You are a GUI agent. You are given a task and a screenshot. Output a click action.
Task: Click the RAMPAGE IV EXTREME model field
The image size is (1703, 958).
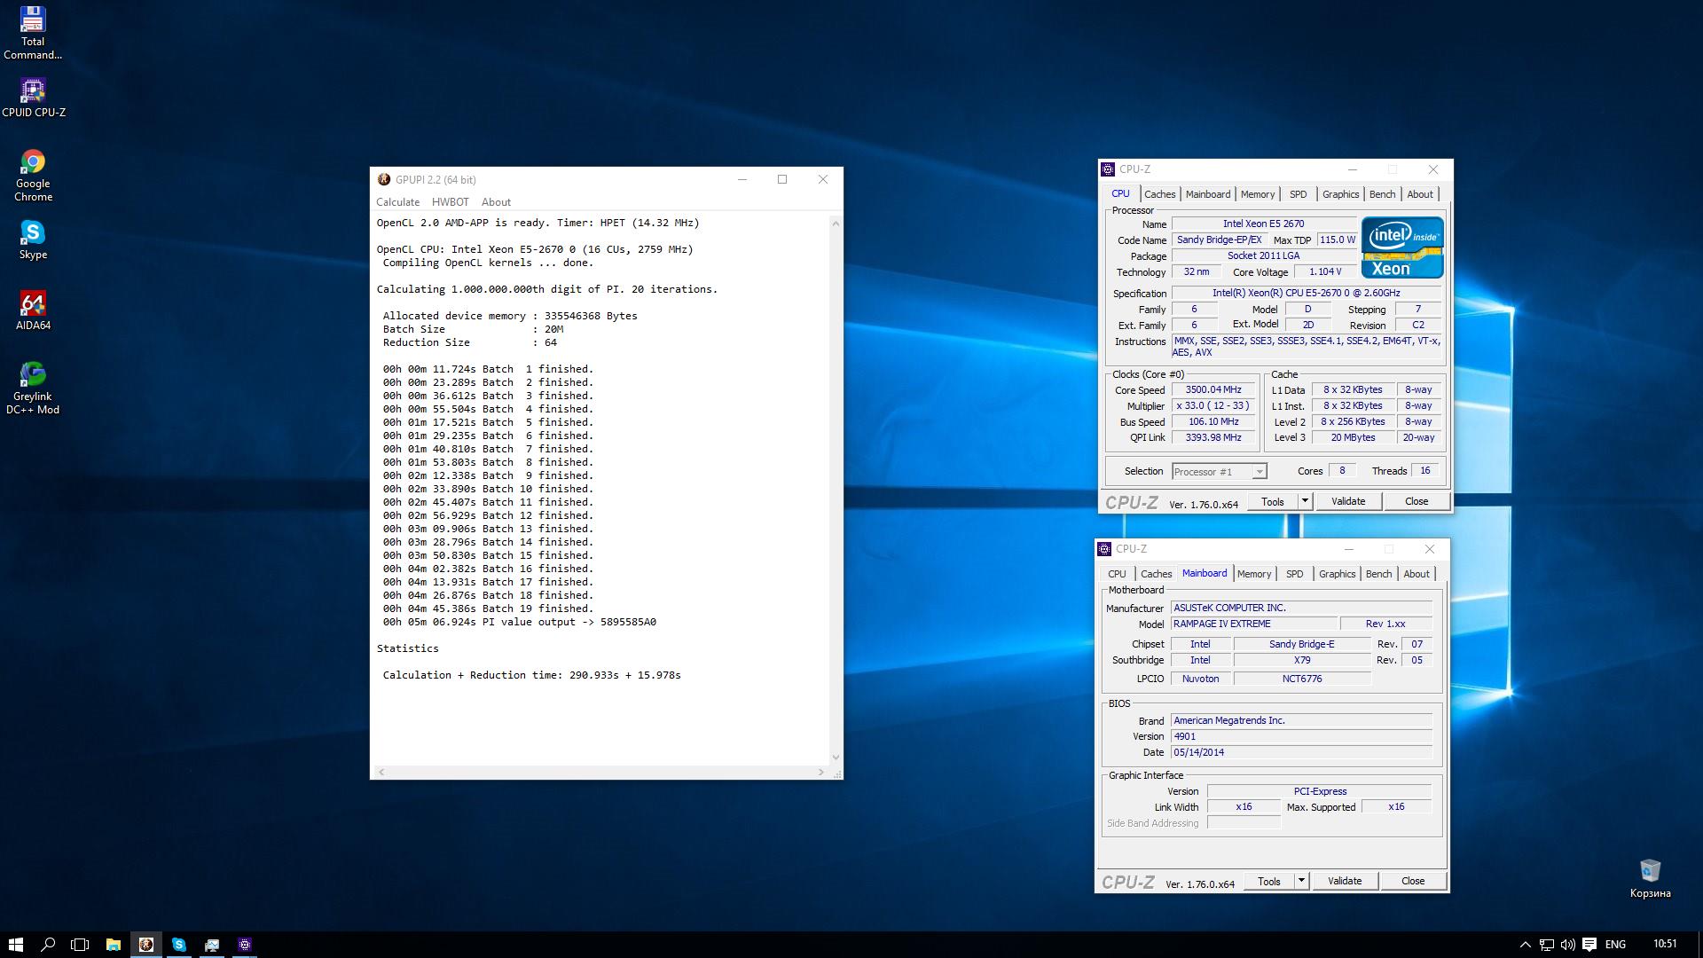pyautogui.click(x=1253, y=624)
